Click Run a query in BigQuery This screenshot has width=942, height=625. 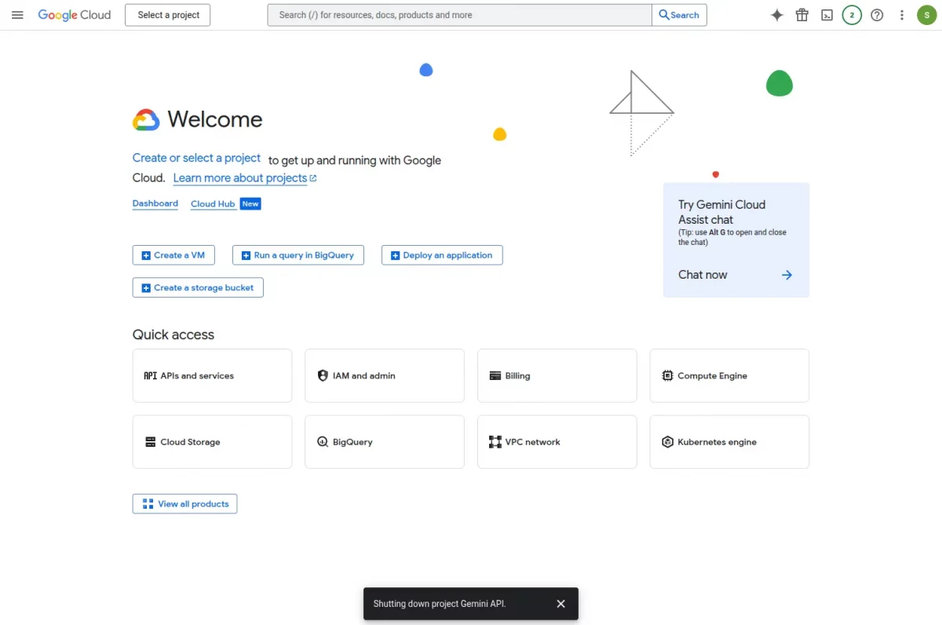(x=298, y=254)
